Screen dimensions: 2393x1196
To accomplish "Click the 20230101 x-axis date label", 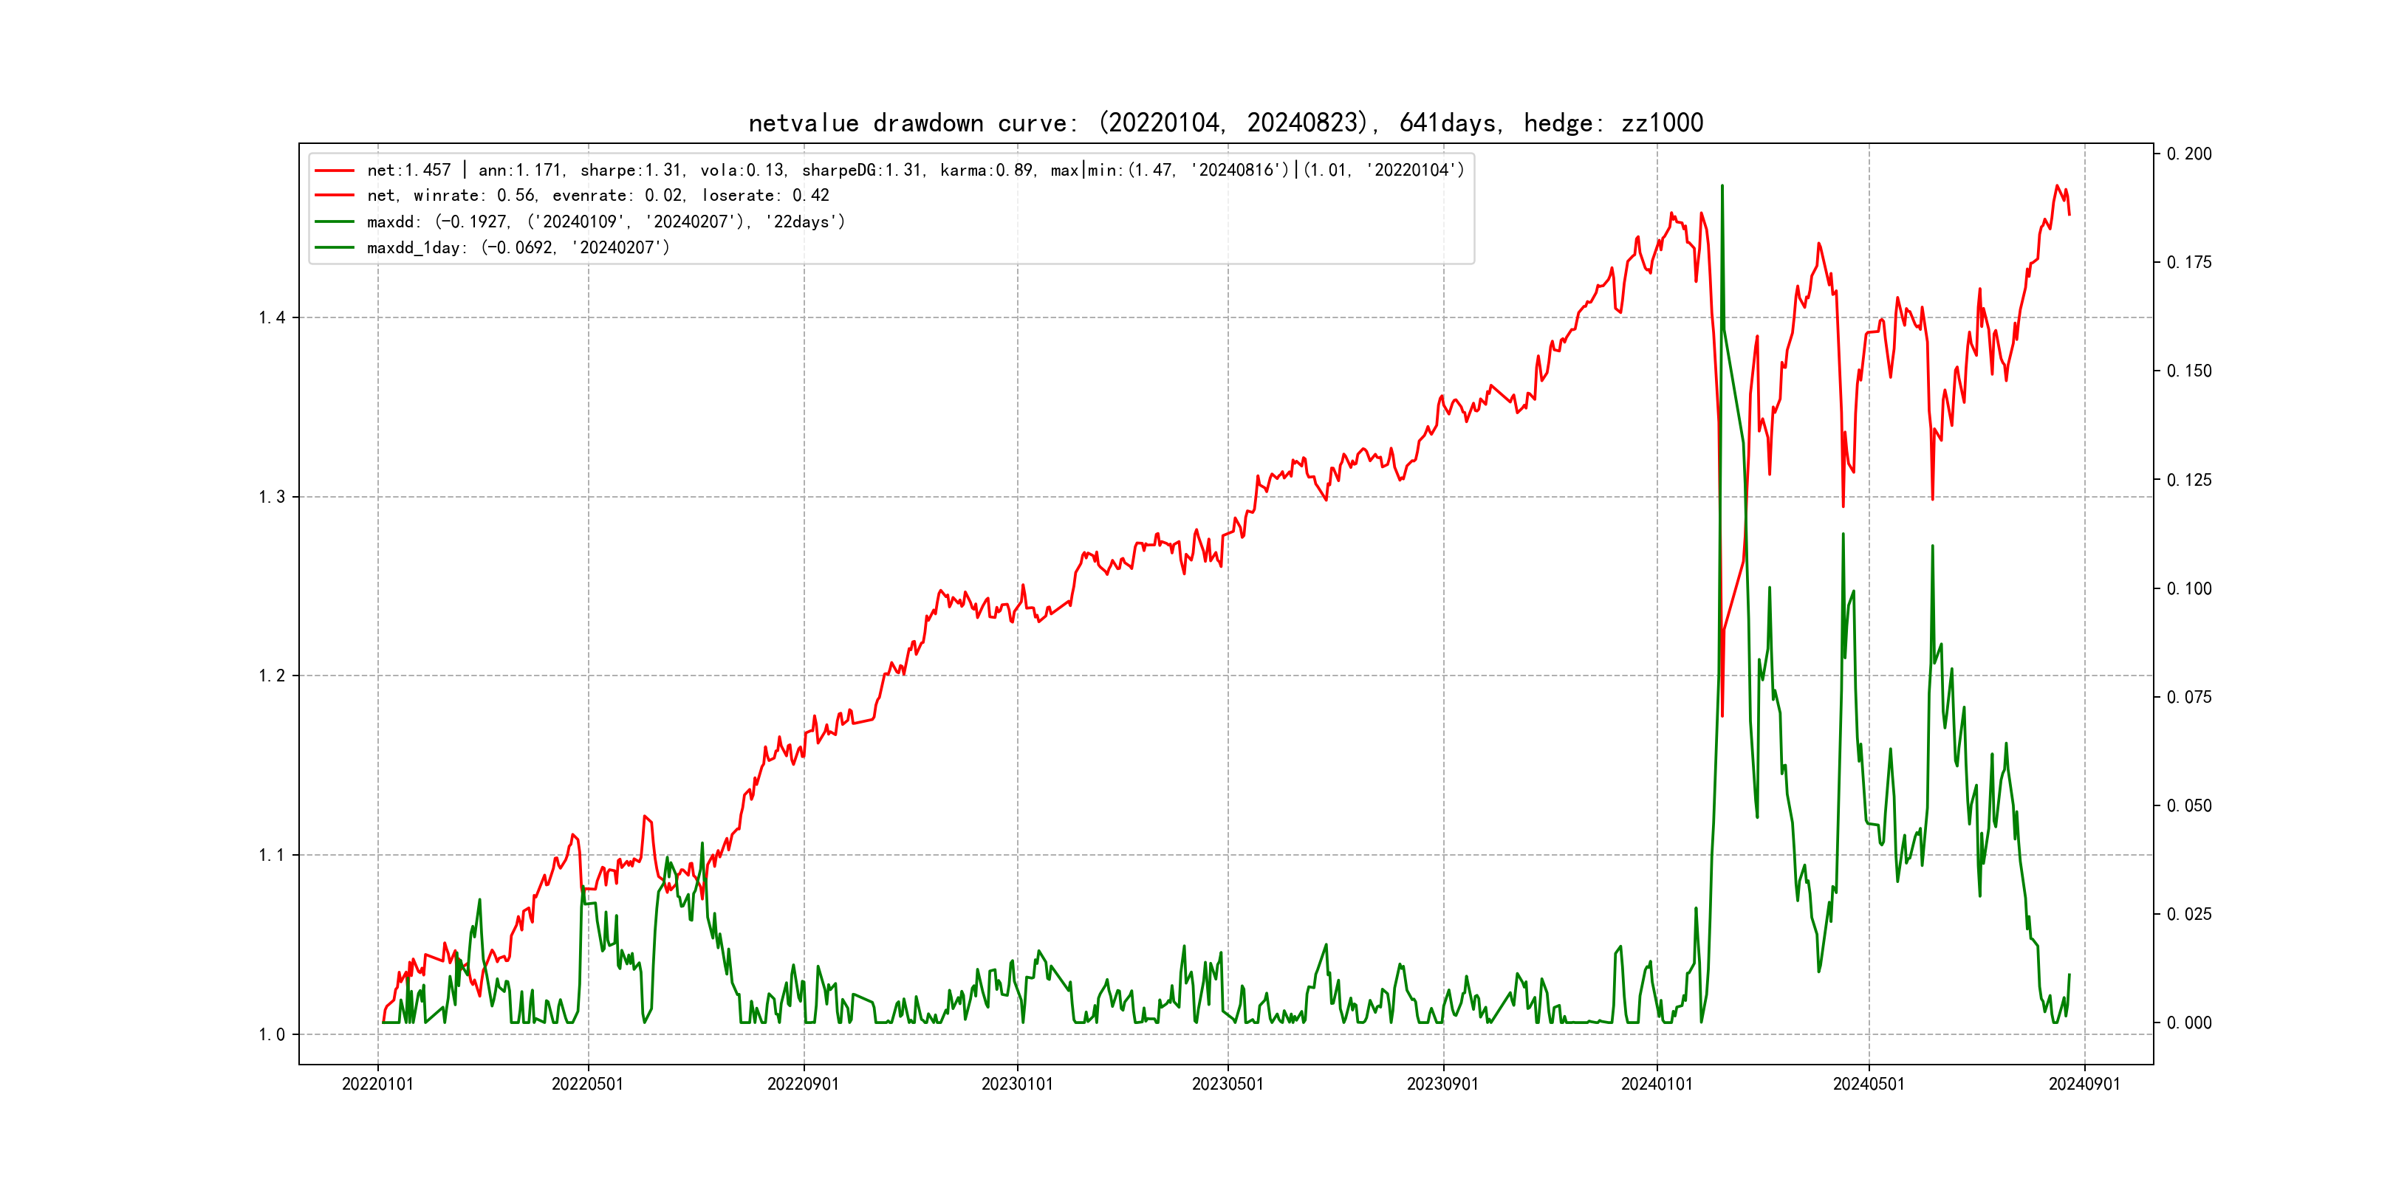I will coord(1017,1085).
